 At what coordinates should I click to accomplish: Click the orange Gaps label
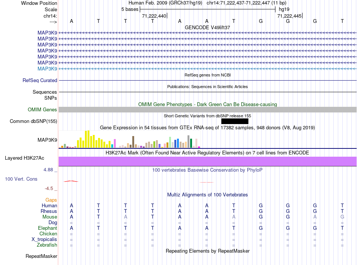[x=51, y=200]
